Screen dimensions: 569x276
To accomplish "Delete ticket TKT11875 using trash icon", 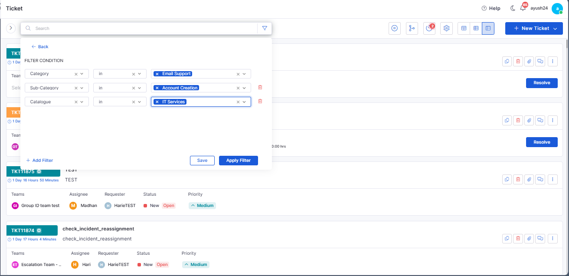I will tap(518, 179).
